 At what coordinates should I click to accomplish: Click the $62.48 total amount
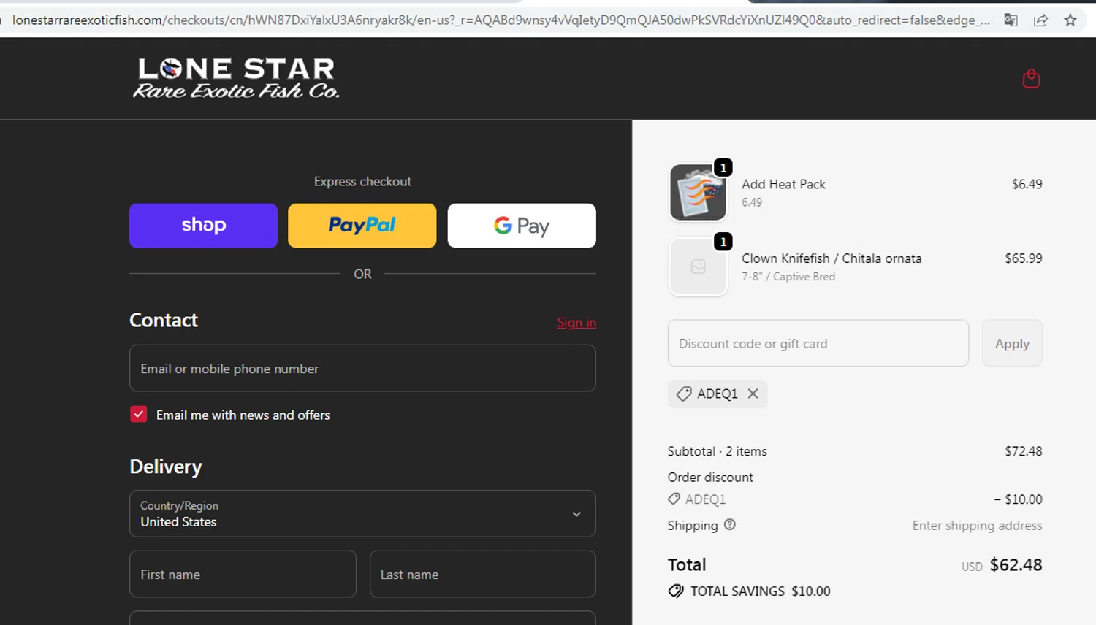point(1016,564)
